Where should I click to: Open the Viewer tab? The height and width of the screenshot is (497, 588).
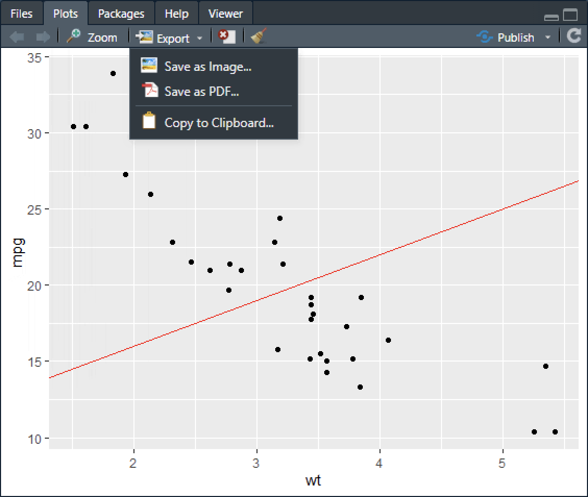pyautogui.click(x=226, y=14)
